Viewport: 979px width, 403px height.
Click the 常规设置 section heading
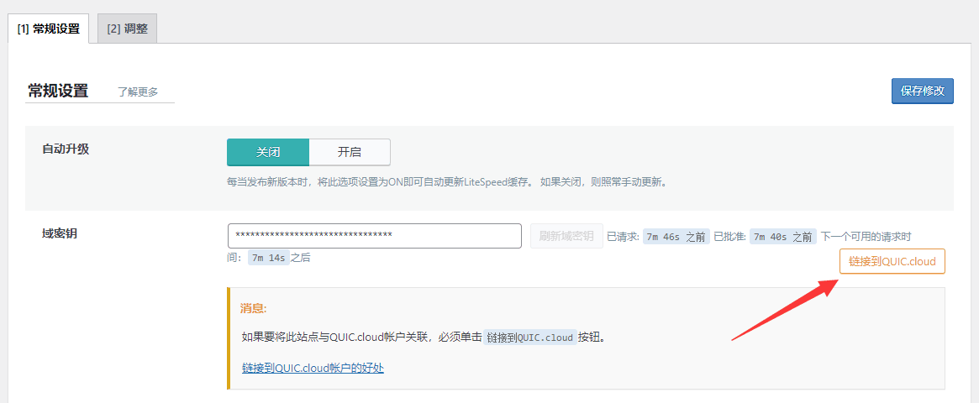pyautogui.click(x=58, y=91)
